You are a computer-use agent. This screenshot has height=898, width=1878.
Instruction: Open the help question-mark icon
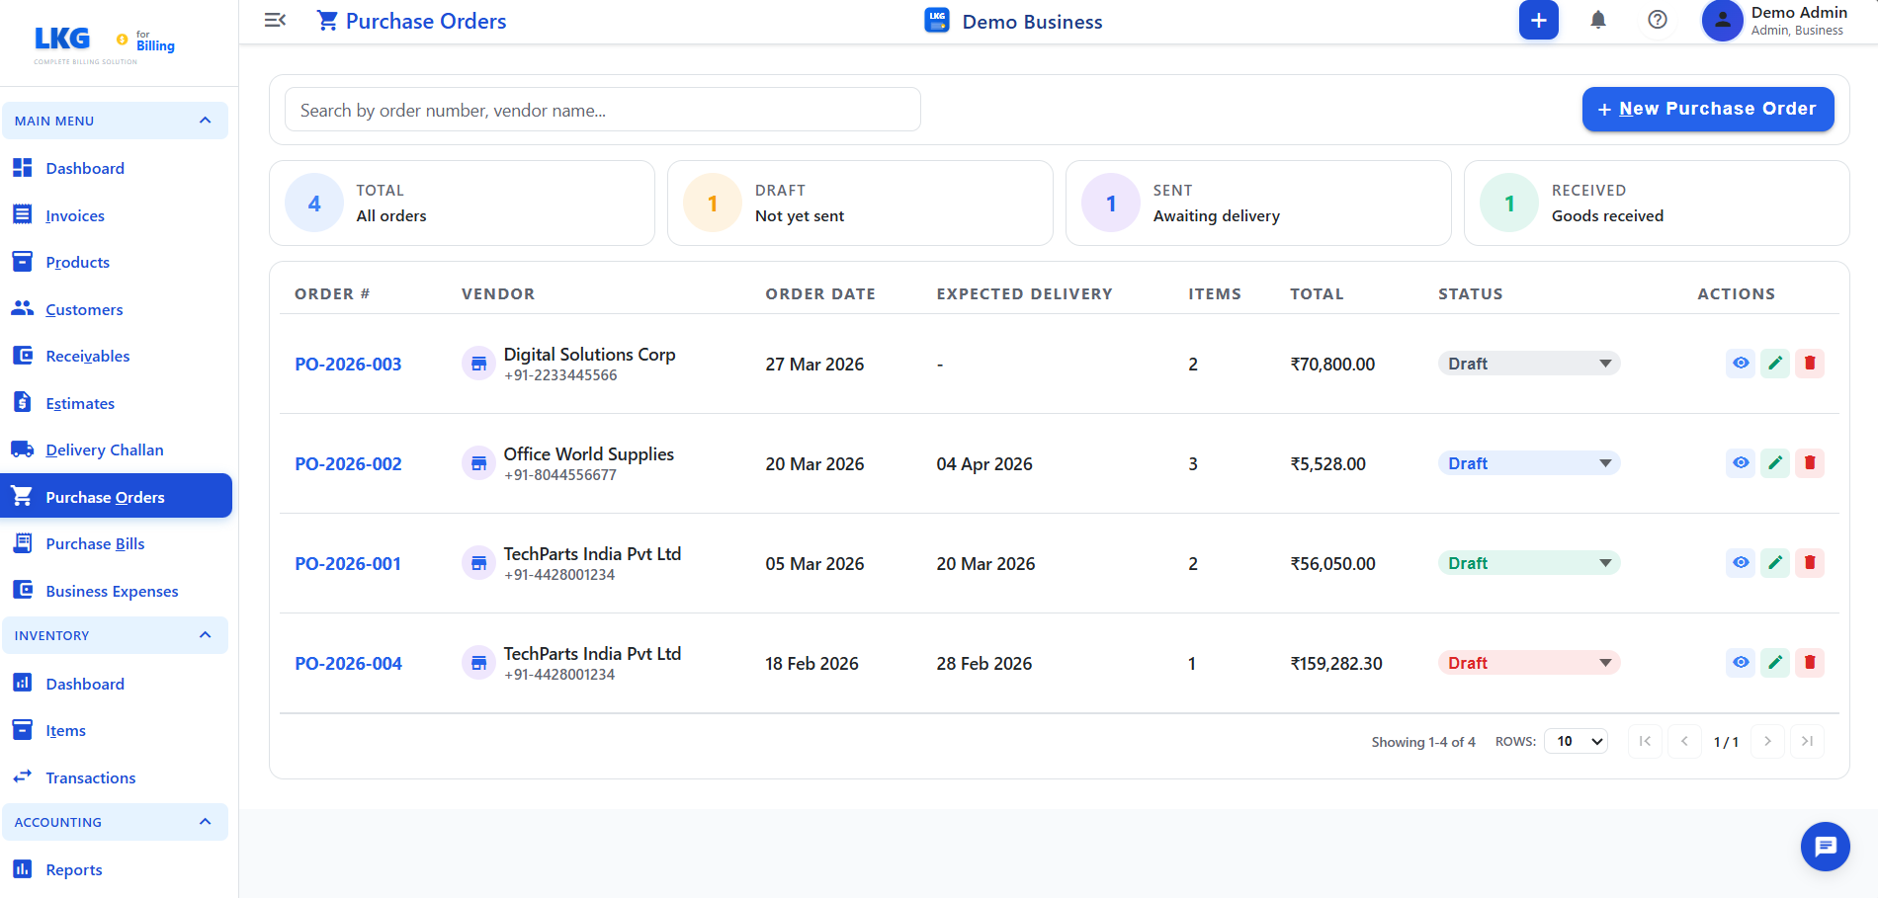(1658, 21)
